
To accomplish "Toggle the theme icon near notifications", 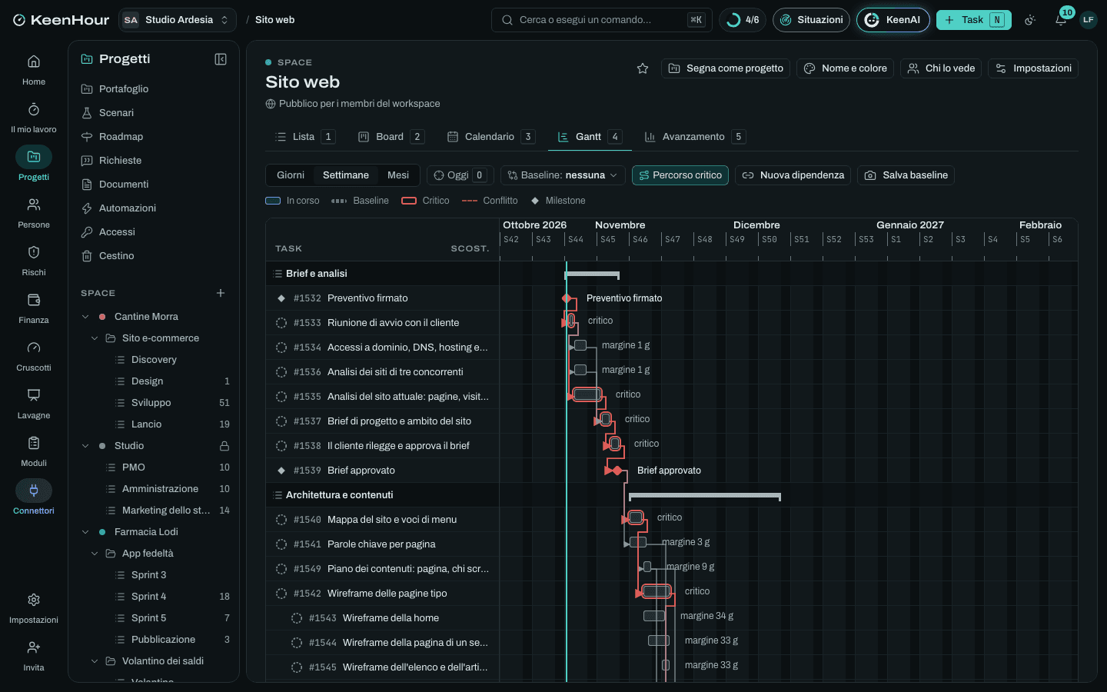I will tap(1031, 20).
